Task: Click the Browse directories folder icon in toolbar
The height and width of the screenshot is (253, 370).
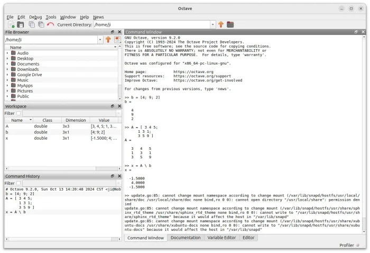Action: coord(230,24)
